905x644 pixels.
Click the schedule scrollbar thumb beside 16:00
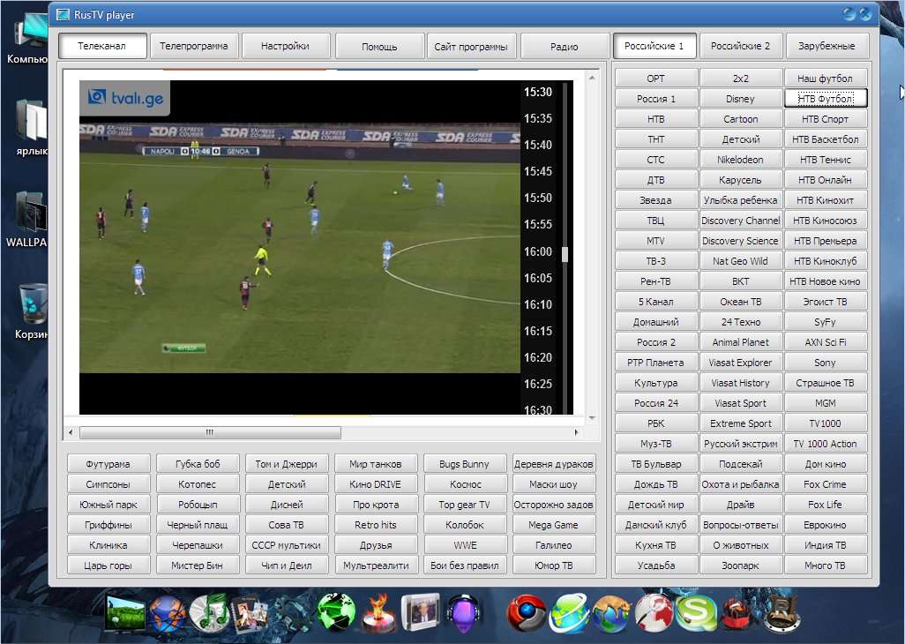[565, 254]
